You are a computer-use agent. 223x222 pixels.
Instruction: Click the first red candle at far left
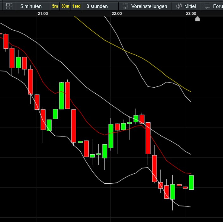tap(6, 41)
